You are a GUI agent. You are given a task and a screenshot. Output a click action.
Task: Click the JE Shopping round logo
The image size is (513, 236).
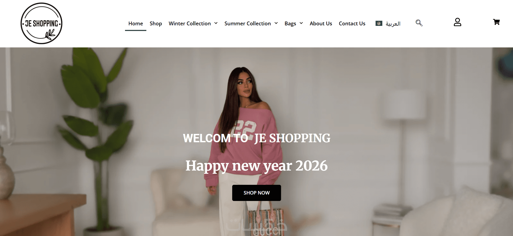click(41, 23)
